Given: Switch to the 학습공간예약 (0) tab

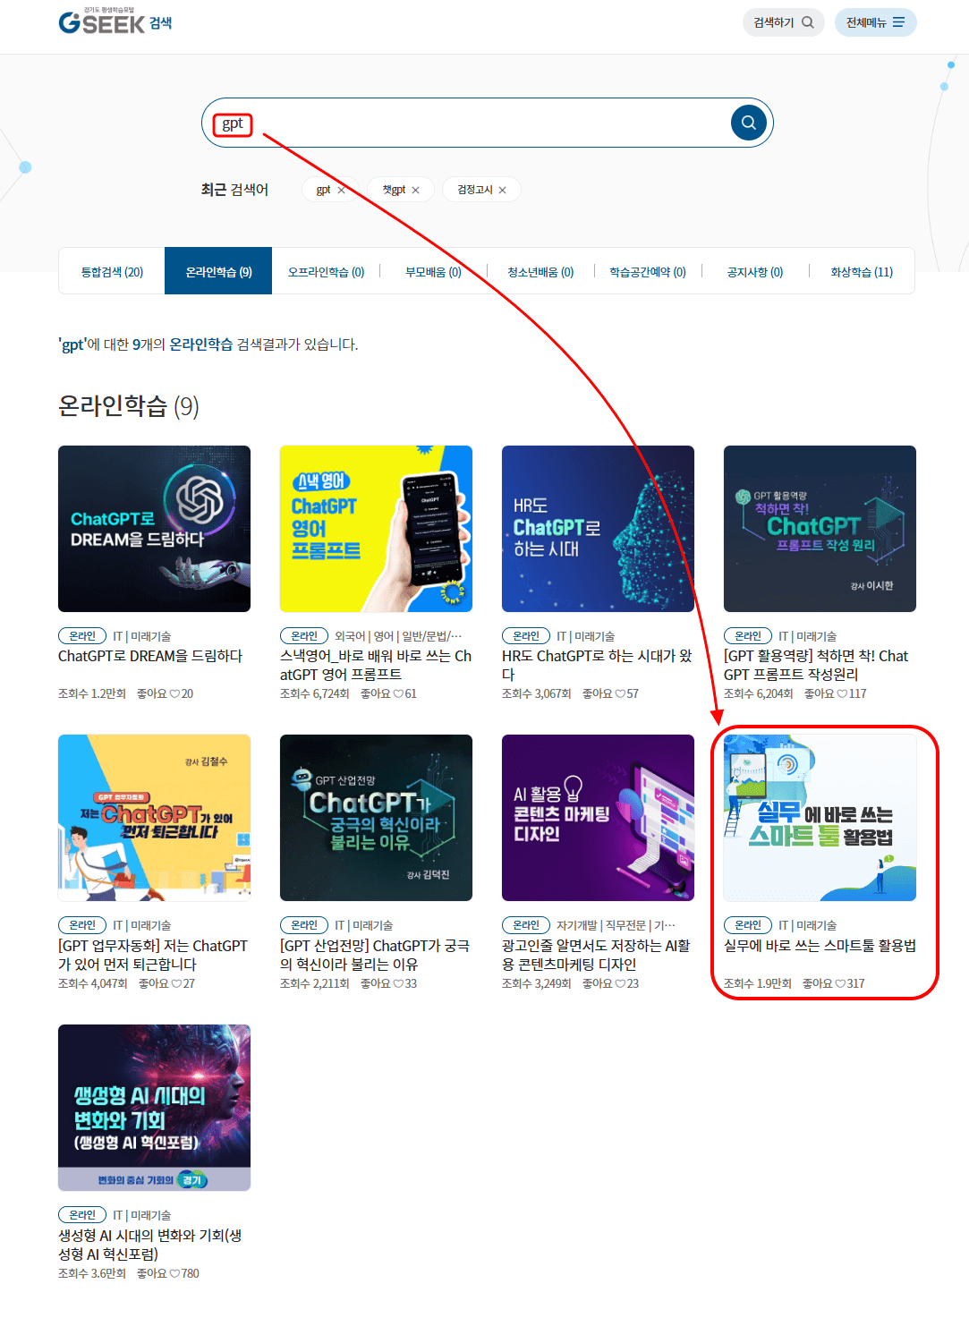Looking at the screenshot, I should point(648,272).
